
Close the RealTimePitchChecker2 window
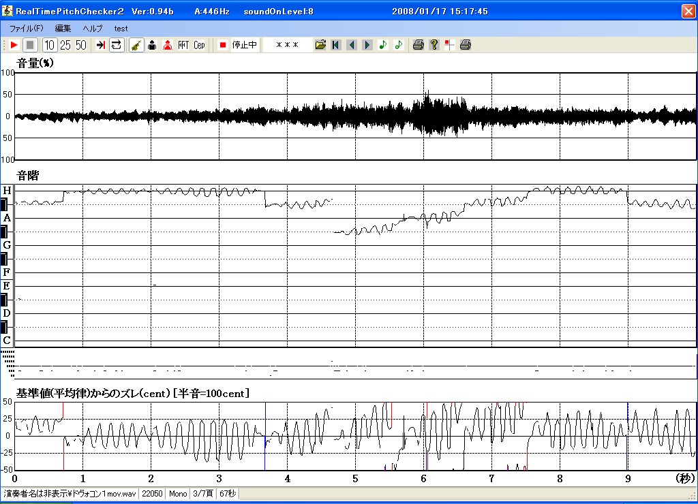click(x=688, y=11)
